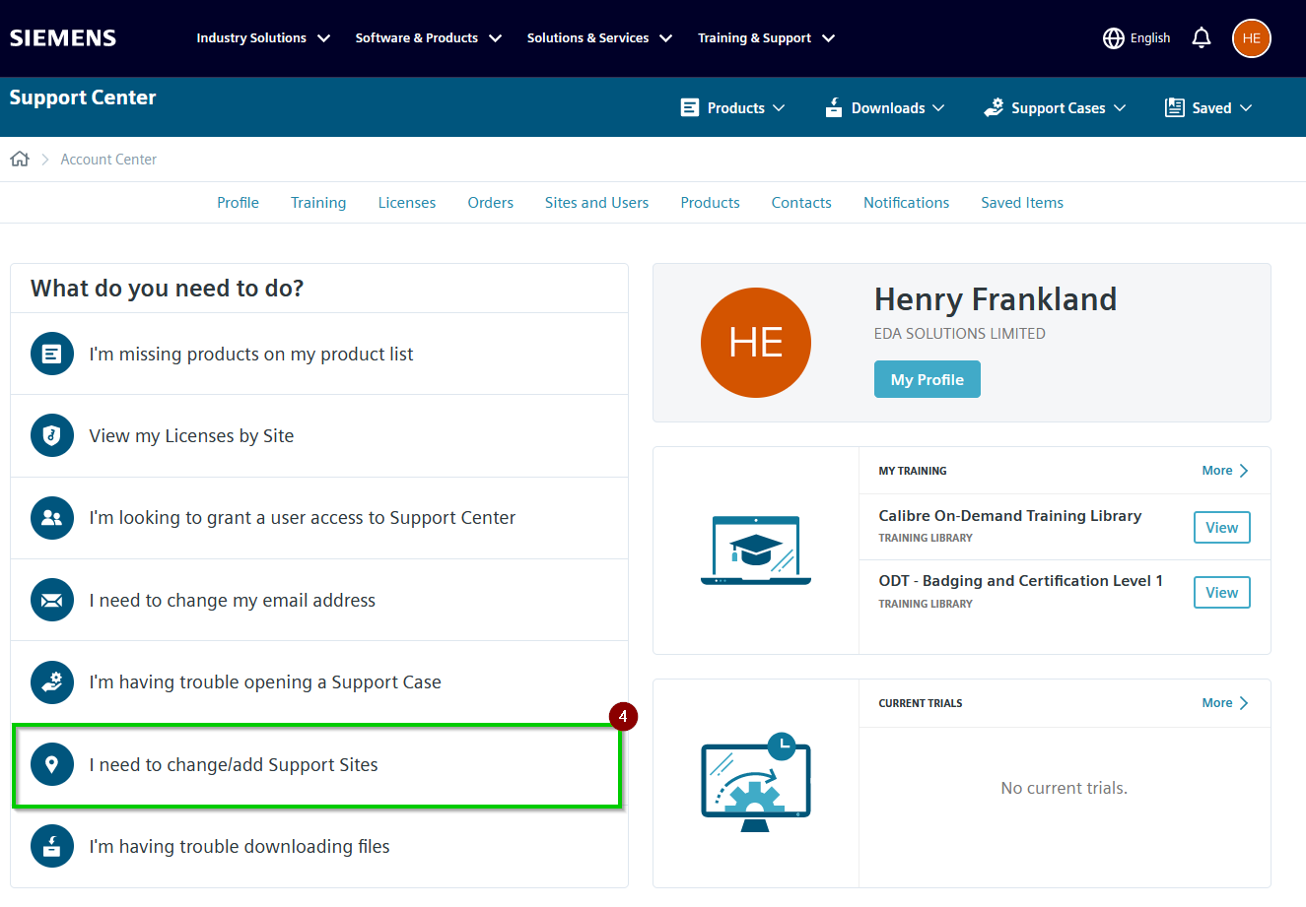Viewport: 1306px width, 907px height.
Task: Expand the Software & Products dropdown
Action: click(429, 38)
